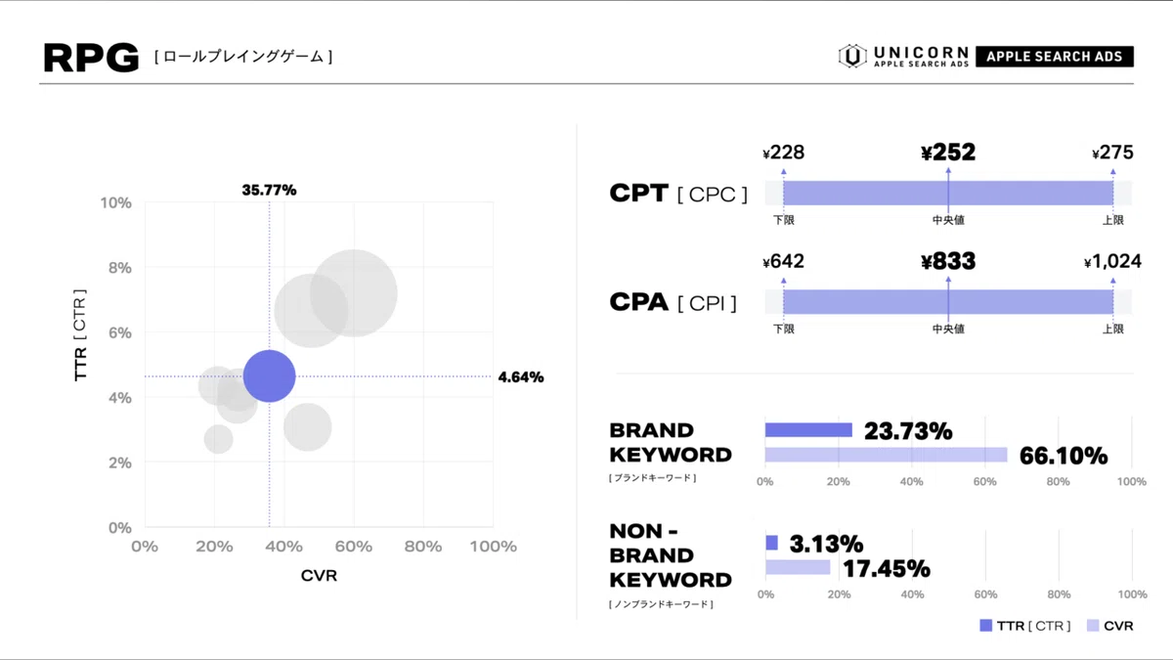The height and width of the screenshot is (660, 1173).
Task: Click the RPG heading title
Action: [91, 58]
